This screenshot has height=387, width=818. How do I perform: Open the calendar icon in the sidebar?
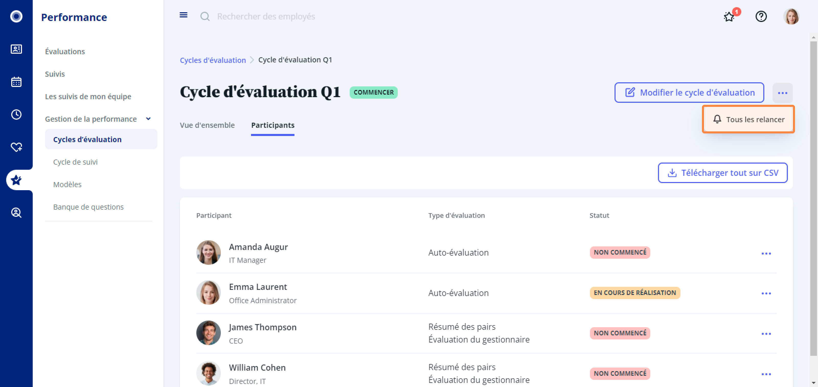[x=16, y=82]
